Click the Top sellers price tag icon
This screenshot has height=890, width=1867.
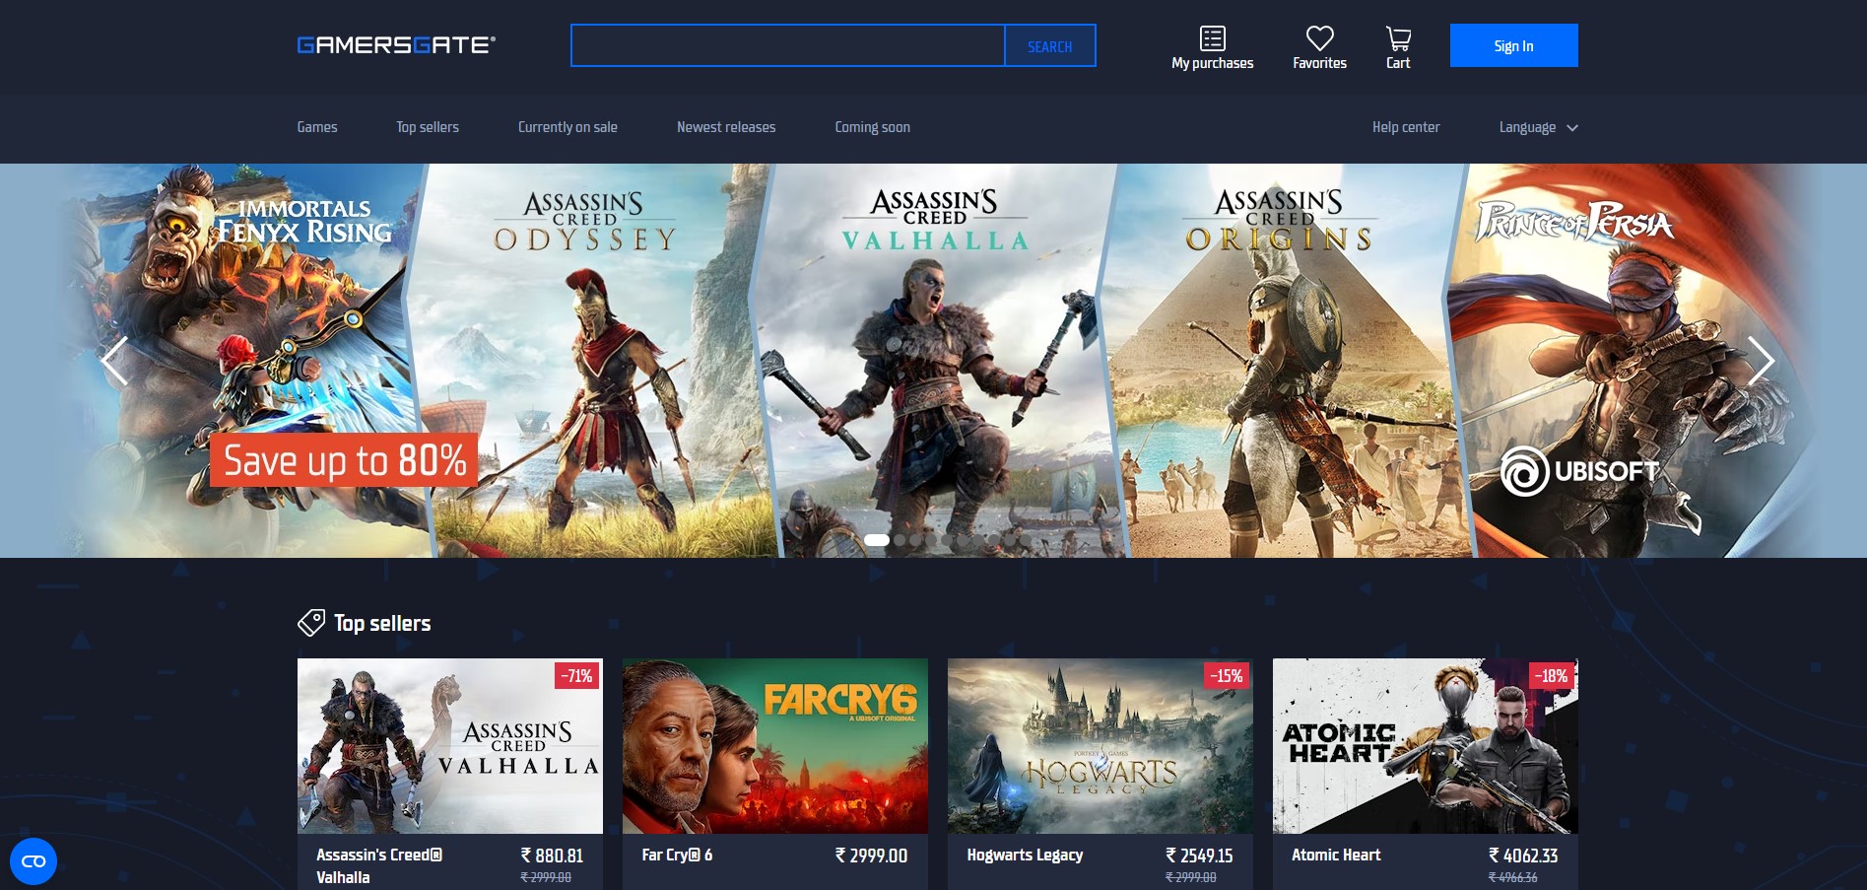coord(311,623)
